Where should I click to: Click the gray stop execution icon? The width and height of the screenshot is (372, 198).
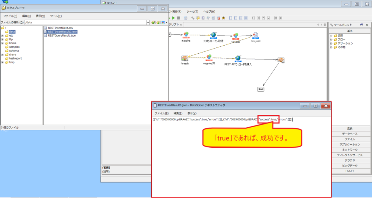point(178,18)
